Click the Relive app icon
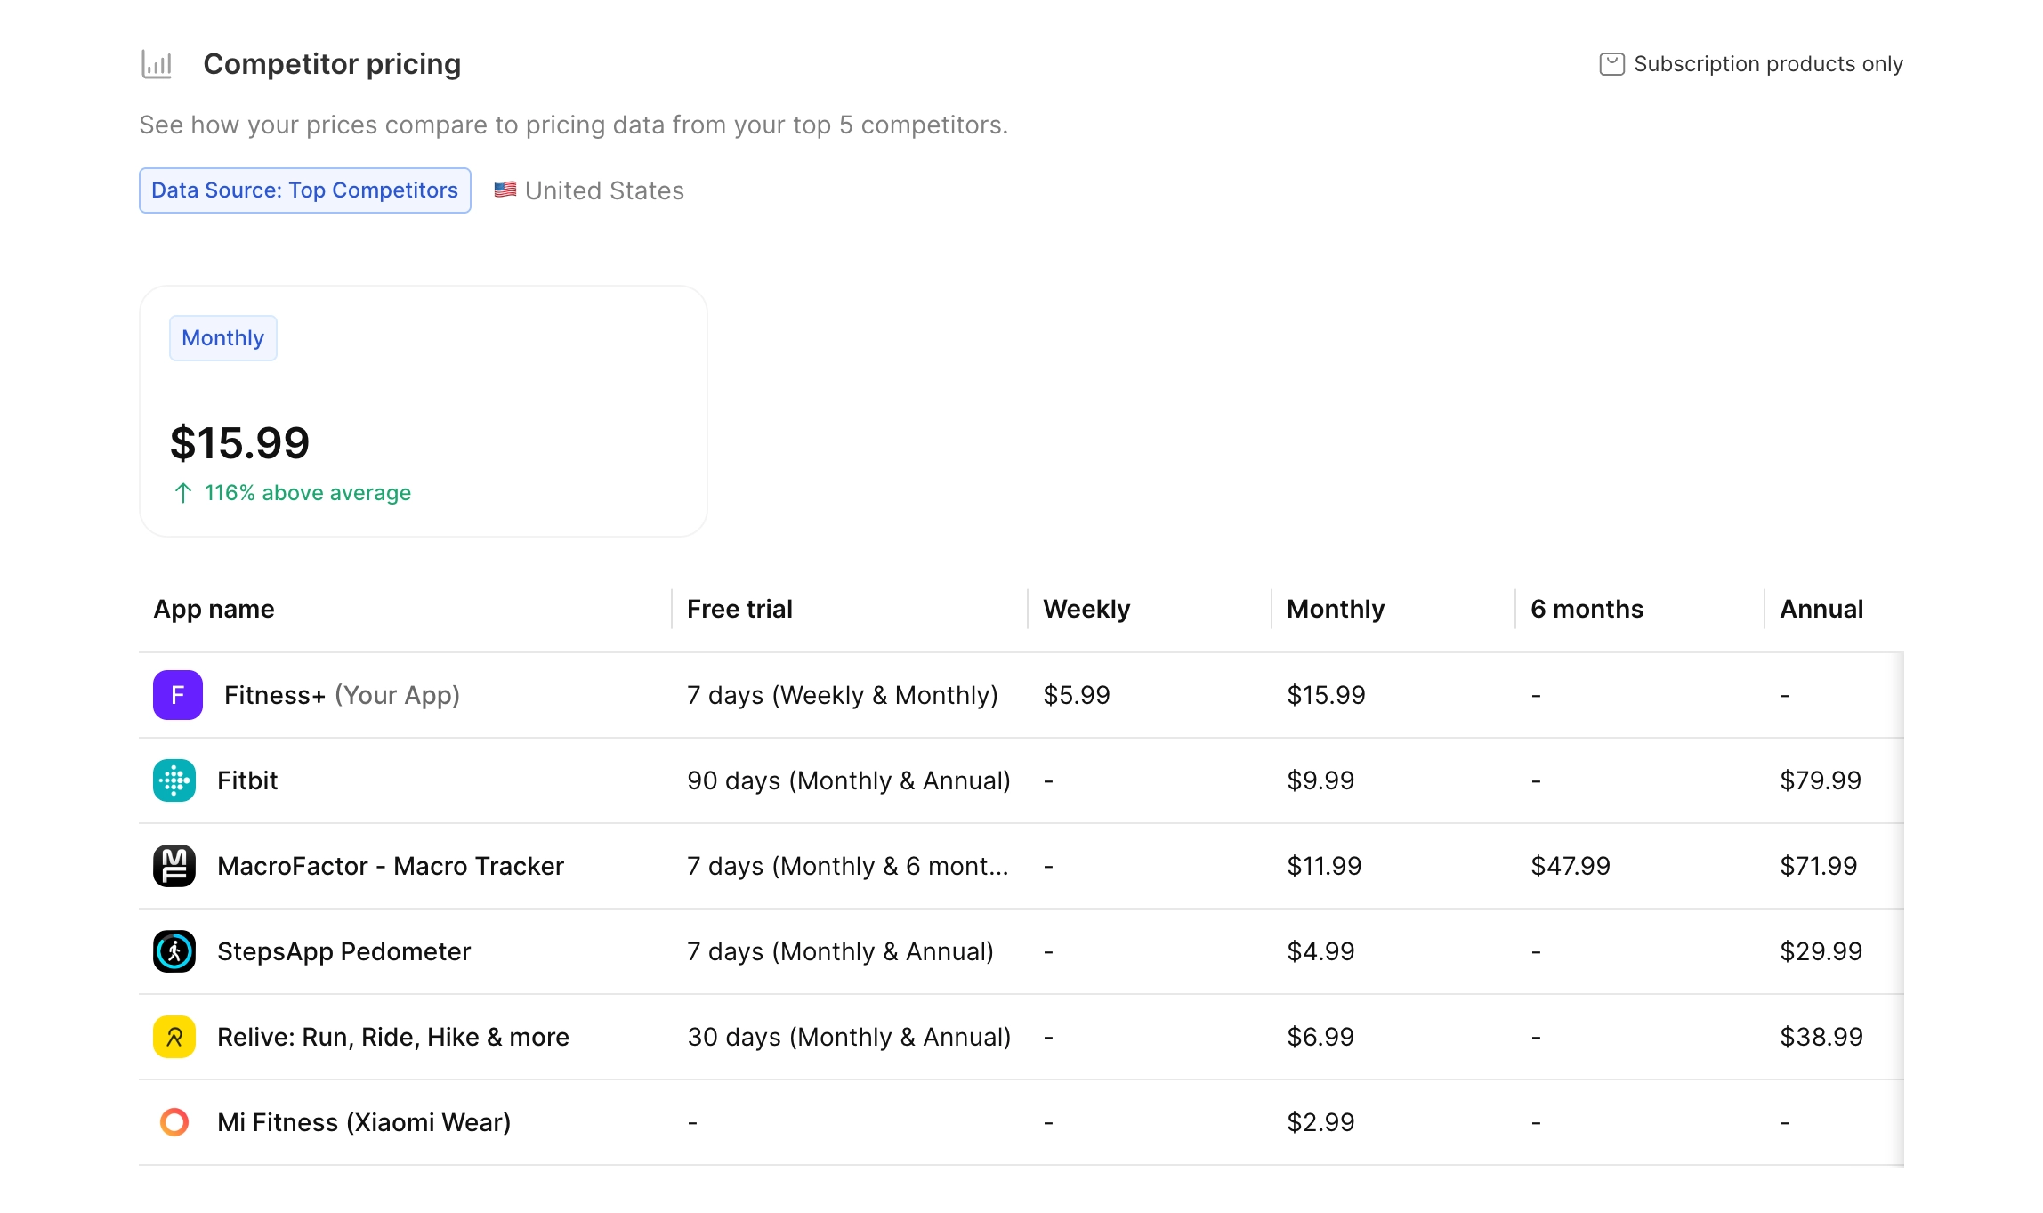The height and width of the screenshot is (1213, 2043). point(176,1037)
